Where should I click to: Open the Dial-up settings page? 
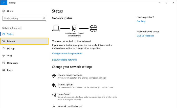pos(11,48)
